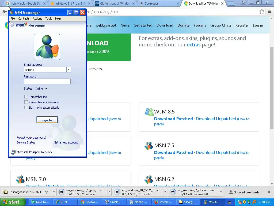This screenshot has height=206, width=274.
Task: Click Download Unpatched under WLM 8.5
Action: pos(216,119)
